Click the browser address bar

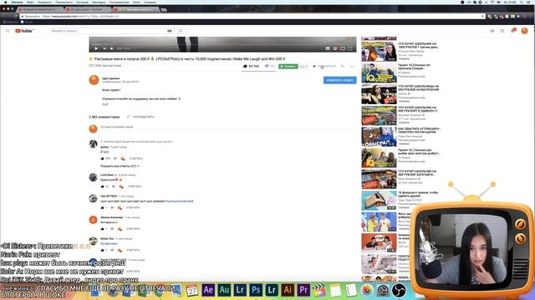tap(252, 17)
